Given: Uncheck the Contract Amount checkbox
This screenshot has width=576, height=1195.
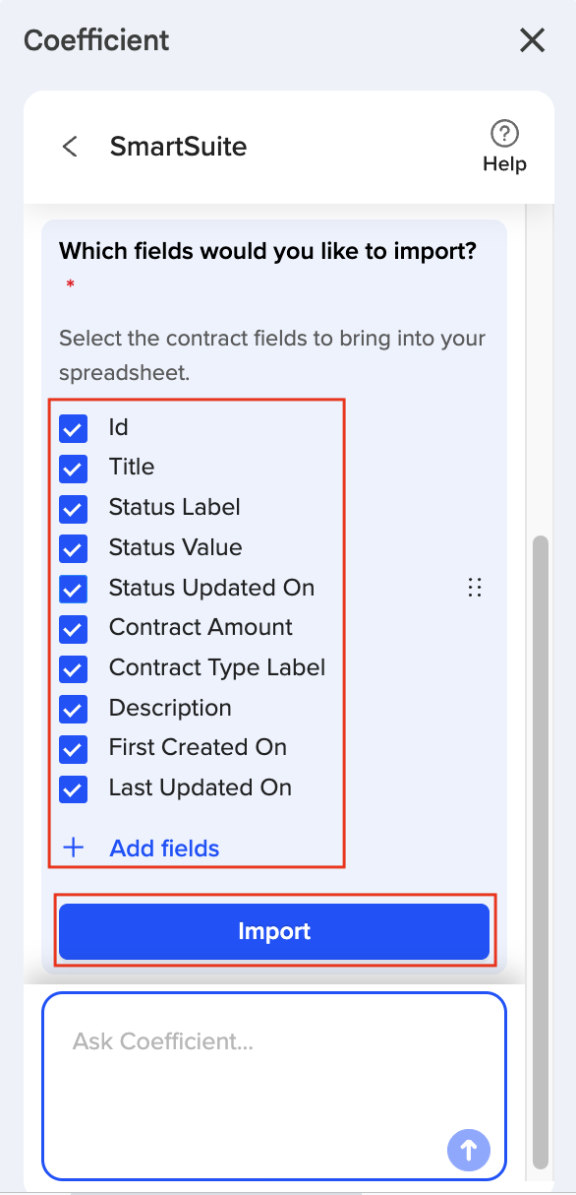Looking at the screenshot, I should [74, 628].
